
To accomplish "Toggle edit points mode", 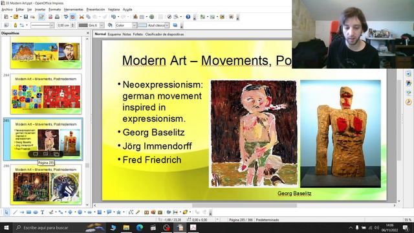I will 131,212.
